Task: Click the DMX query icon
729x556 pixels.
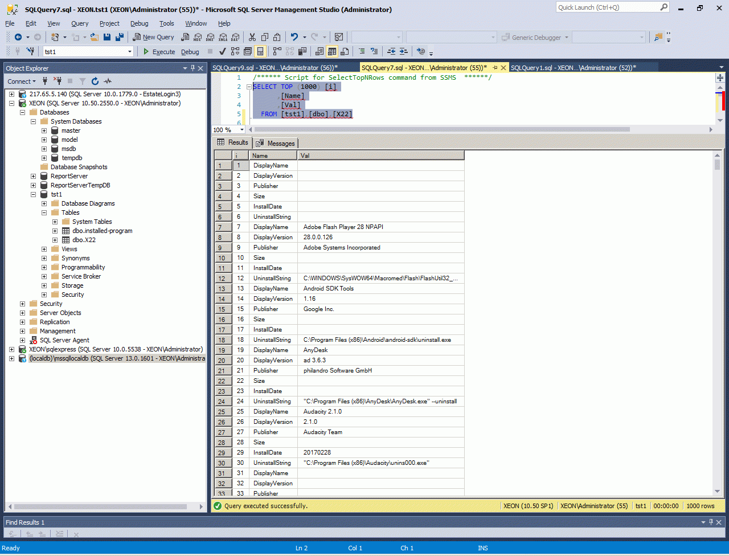Action: click(x=210, y=37)
